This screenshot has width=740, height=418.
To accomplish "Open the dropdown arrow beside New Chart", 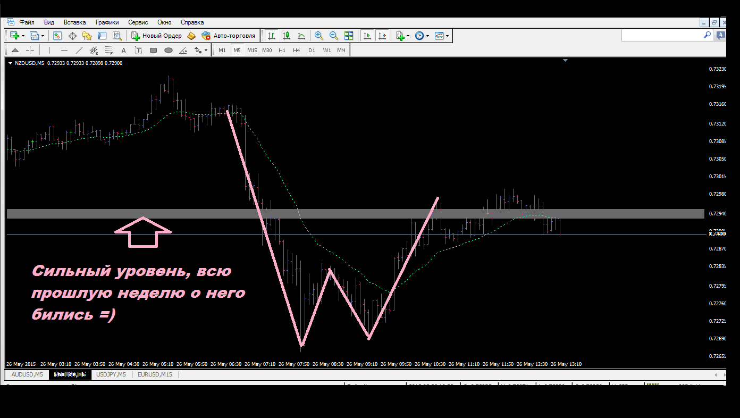I will pyautogui.click(x=23, y=36).
